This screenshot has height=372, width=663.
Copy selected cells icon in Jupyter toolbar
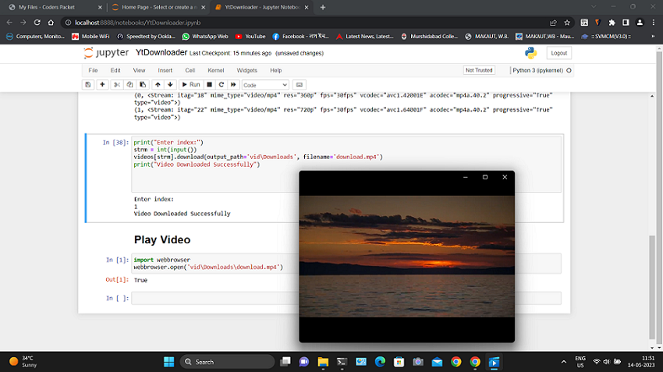click(x=129, y=84)
